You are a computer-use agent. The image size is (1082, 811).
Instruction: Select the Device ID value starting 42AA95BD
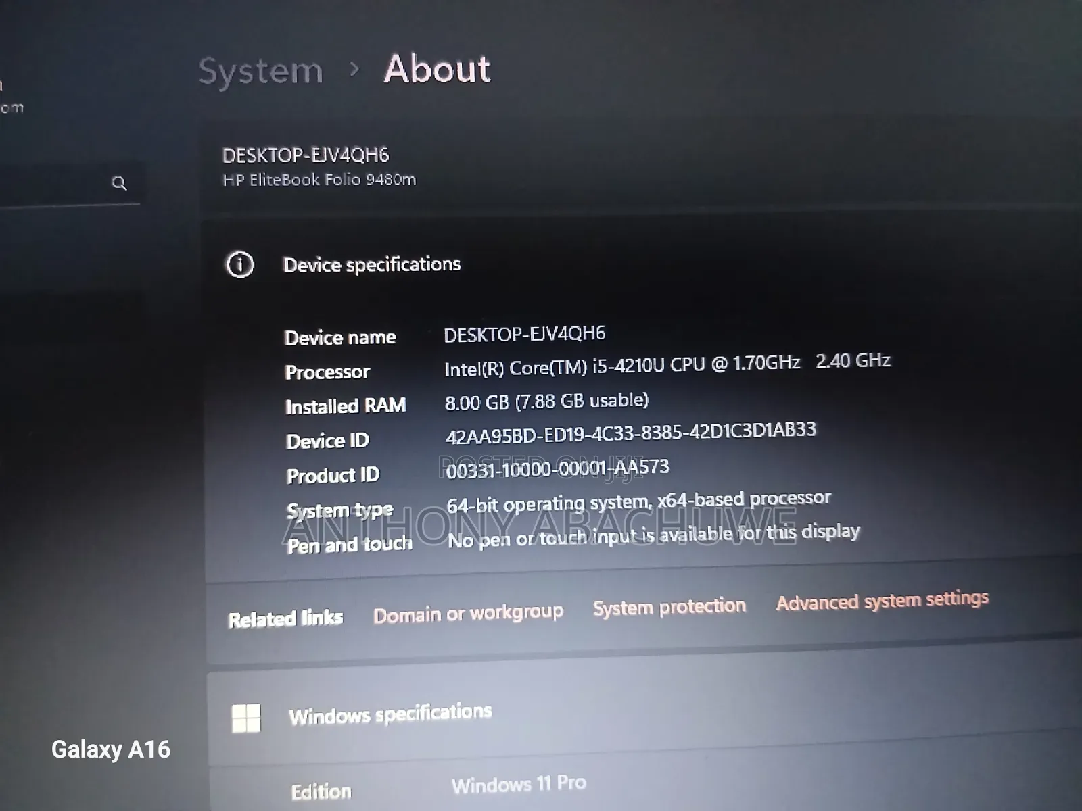click(x=630, y=433)
